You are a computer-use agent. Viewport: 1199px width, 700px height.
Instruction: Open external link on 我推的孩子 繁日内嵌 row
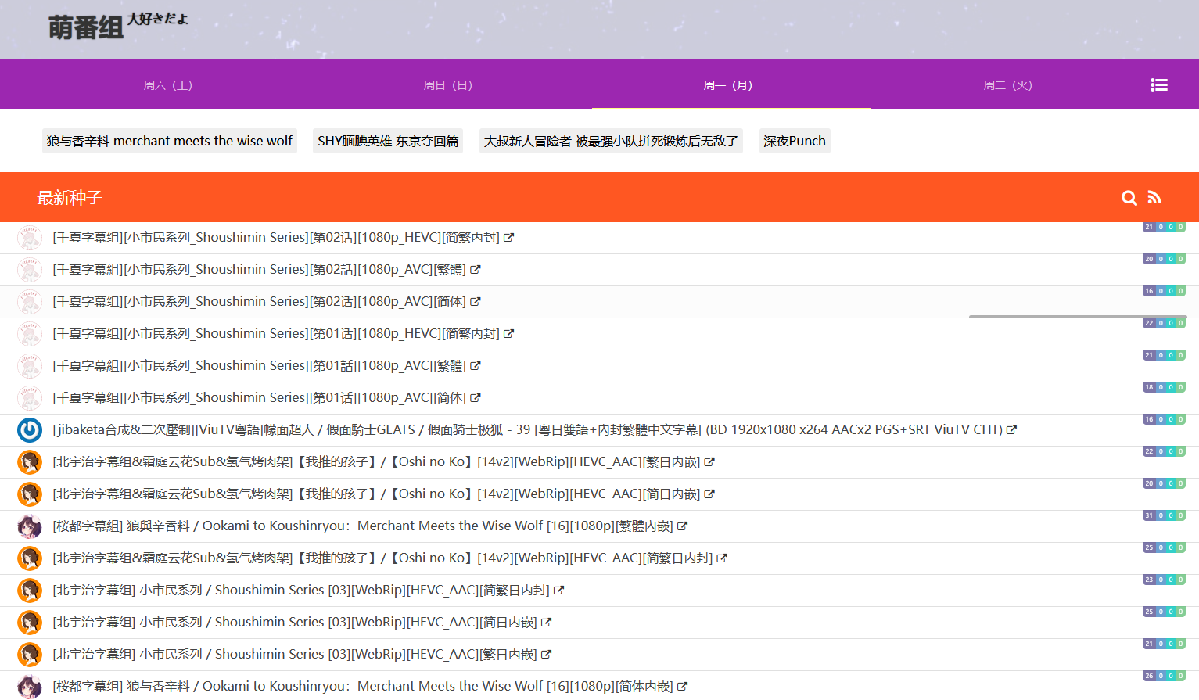click(710, 461)
